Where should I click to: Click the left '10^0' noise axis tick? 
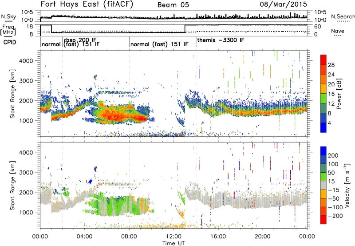click(27, 20)
